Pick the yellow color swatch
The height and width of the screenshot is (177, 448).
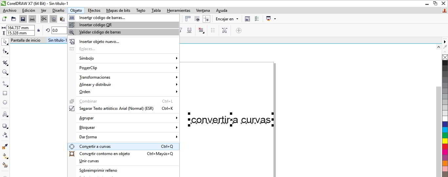pyautogui.click(x=445, y=141)
